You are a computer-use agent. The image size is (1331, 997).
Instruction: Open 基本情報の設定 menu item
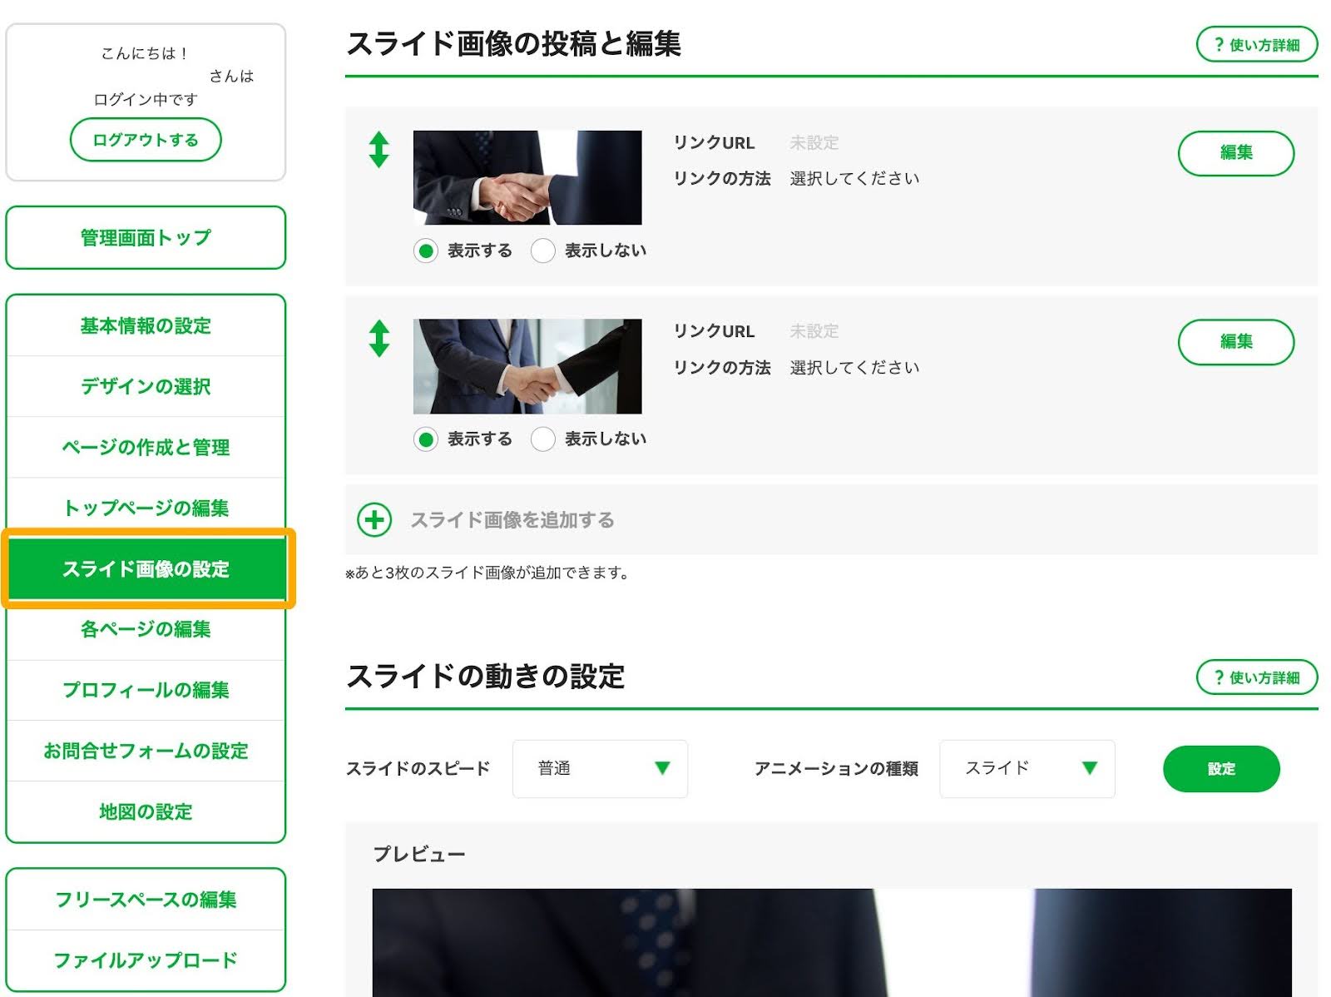(x=146, y=326)
